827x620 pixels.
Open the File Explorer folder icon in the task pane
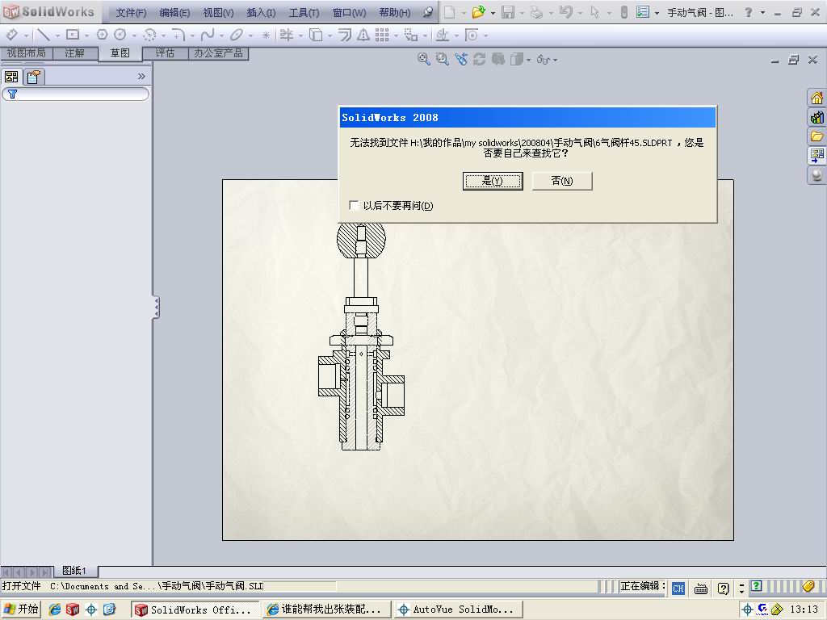pos(817,136)
